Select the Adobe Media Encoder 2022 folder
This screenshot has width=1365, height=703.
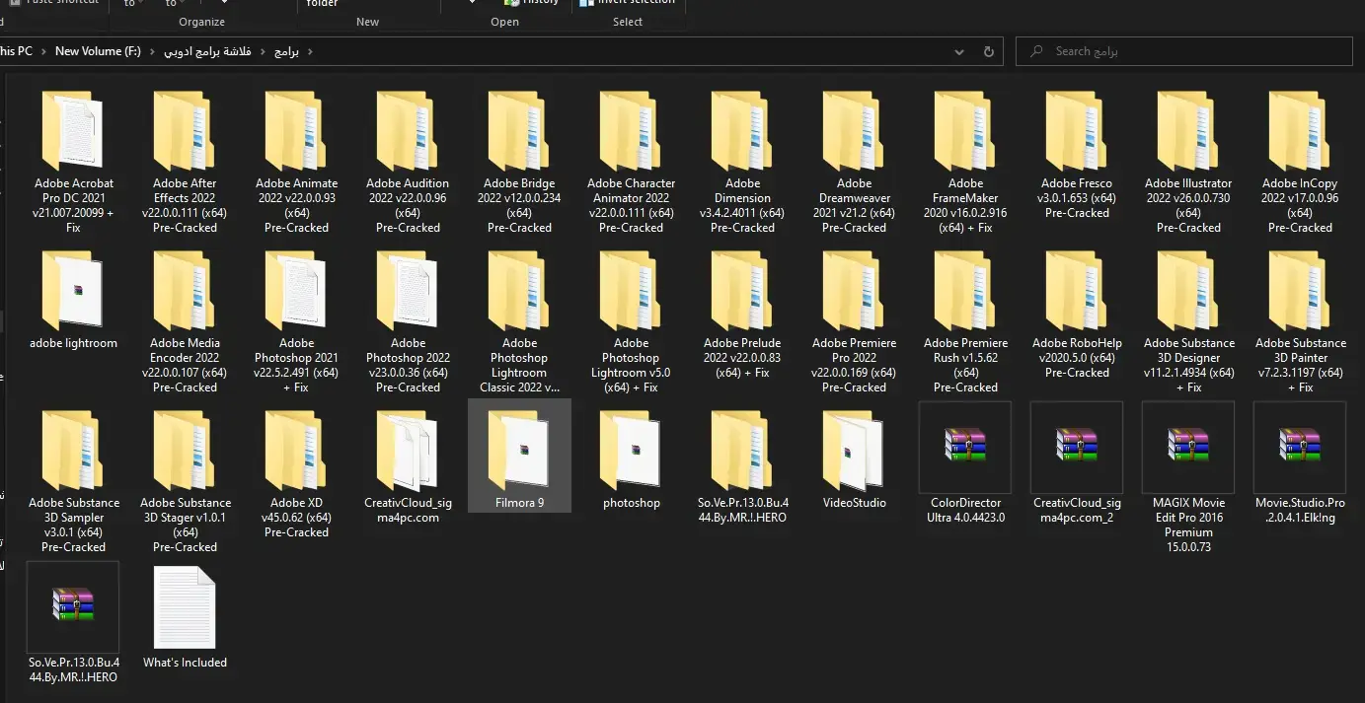point(185,320)
